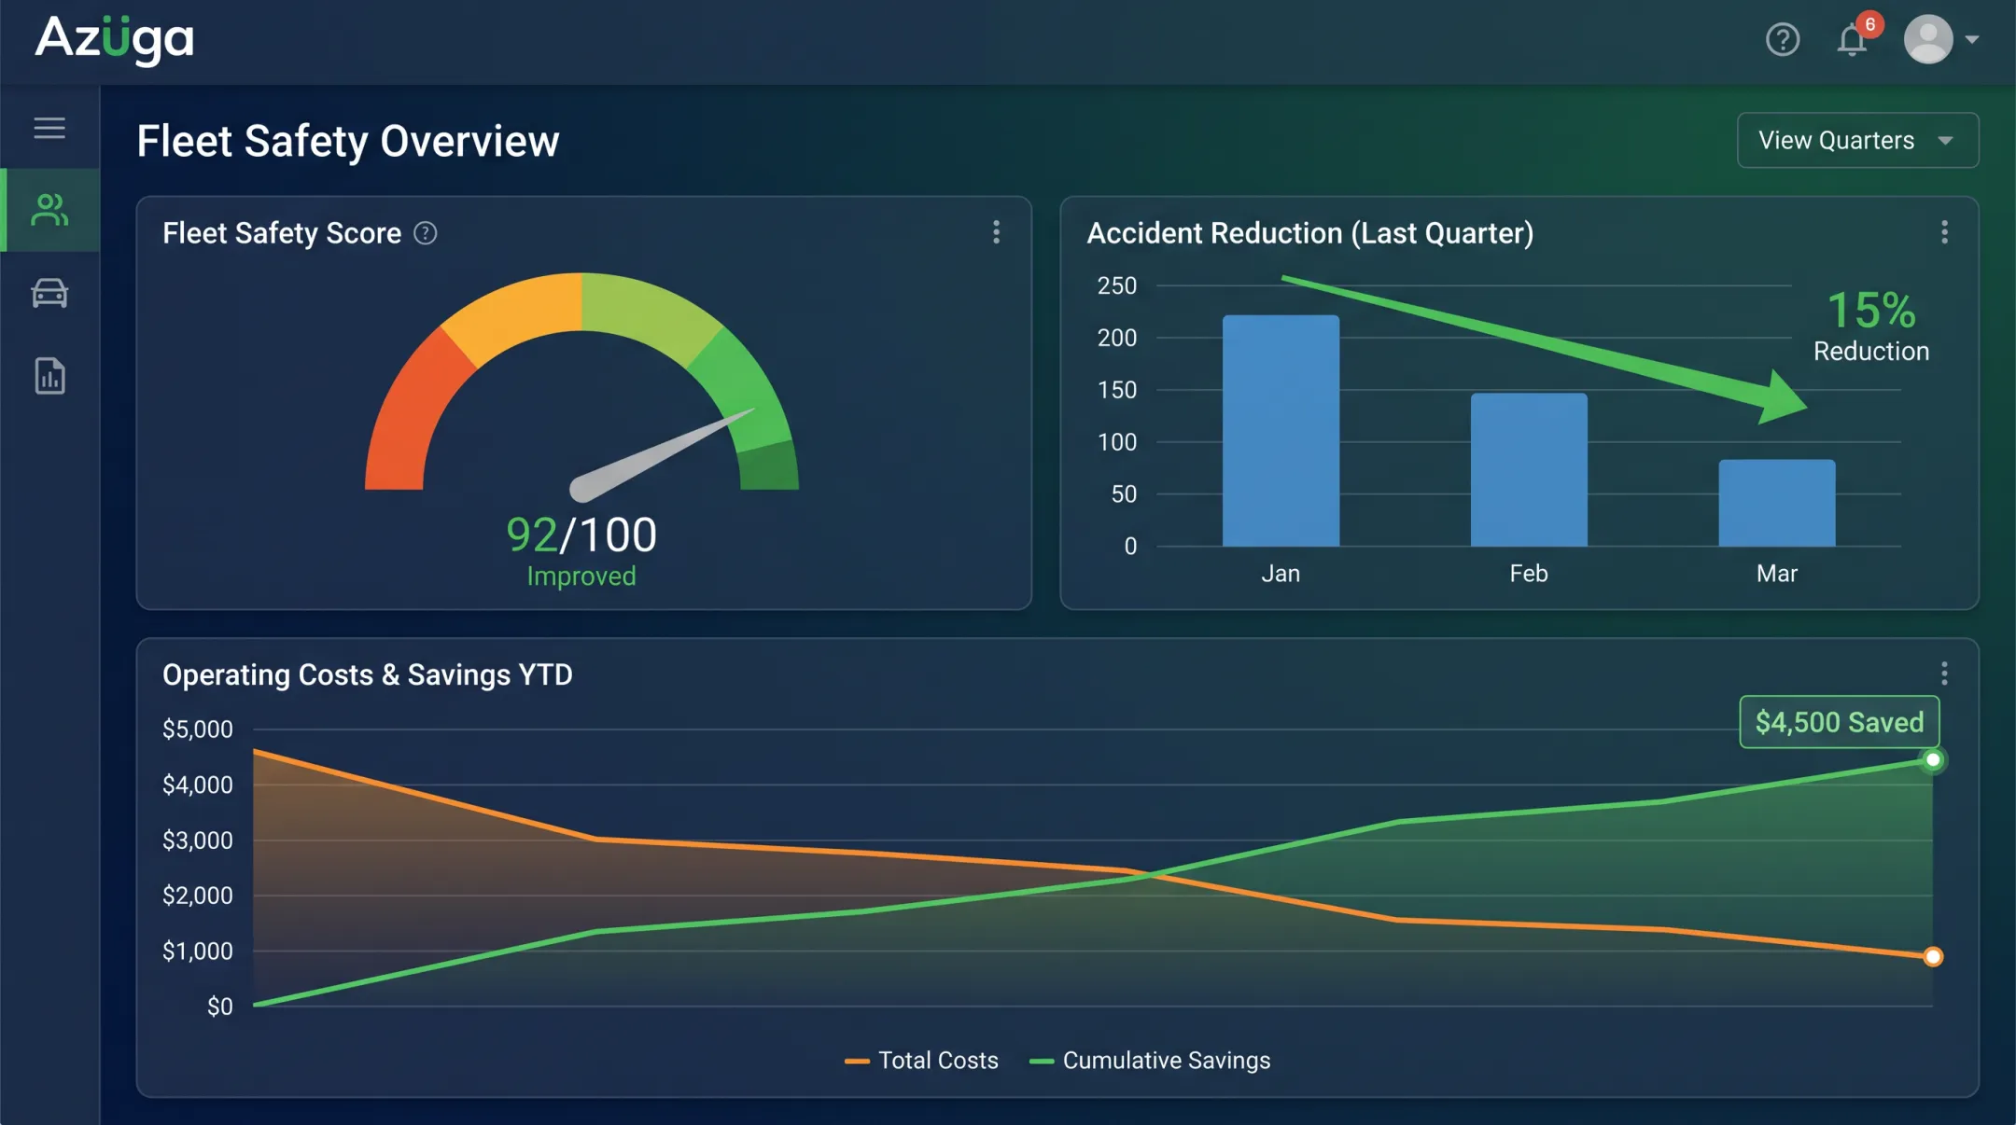
Task: Click the Mar bar in chart
Action: pyautogui.click(x=1777, y=503)
